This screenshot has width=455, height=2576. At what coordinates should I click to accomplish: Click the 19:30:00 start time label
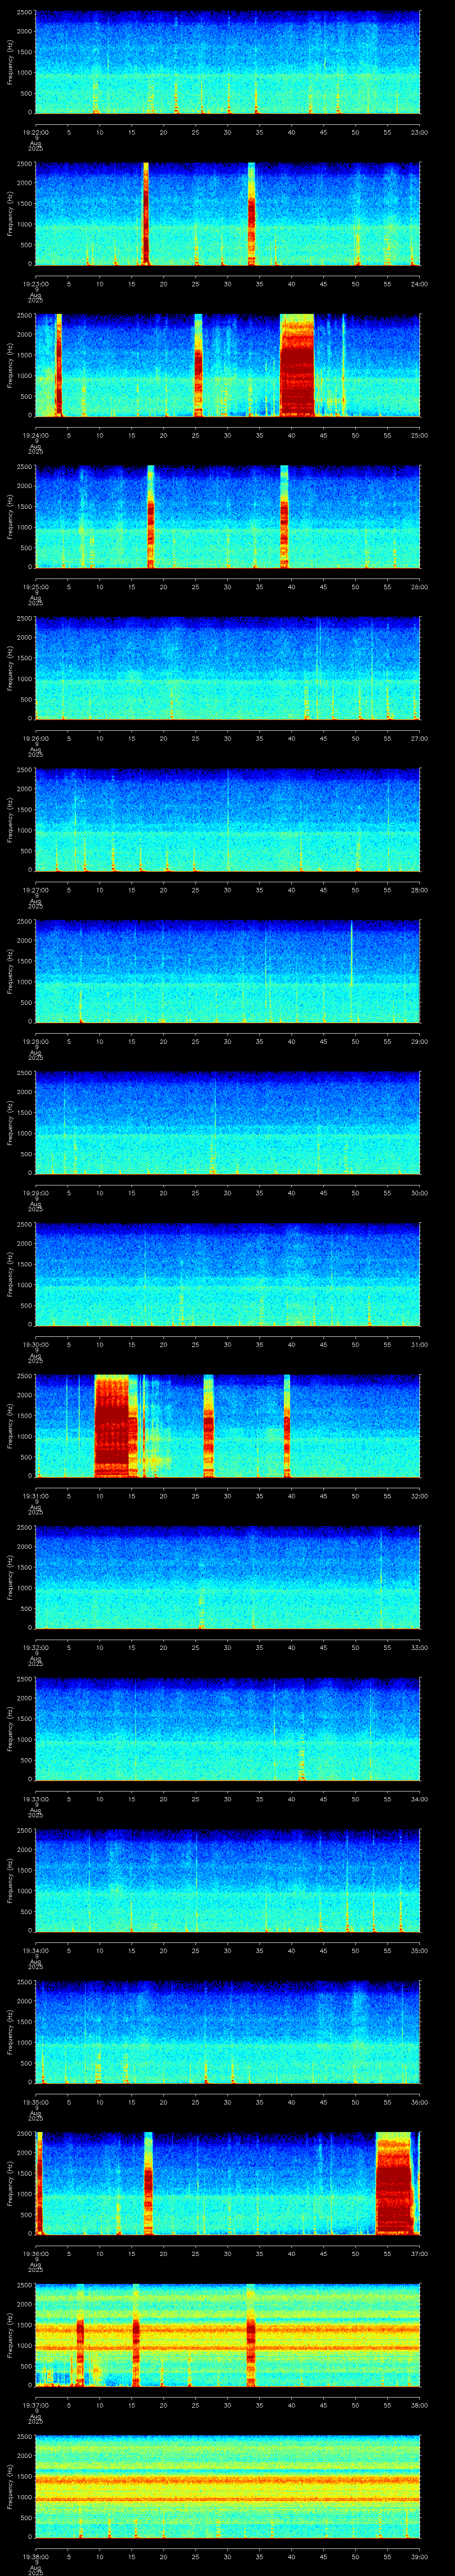[x=35, y=1344]
